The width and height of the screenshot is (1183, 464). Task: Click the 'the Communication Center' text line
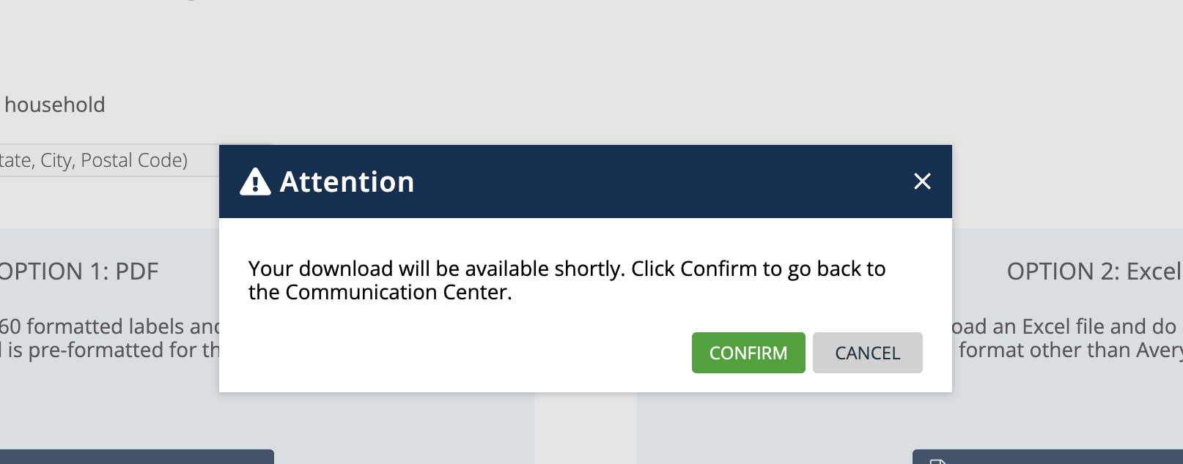(x=380, y=292)
